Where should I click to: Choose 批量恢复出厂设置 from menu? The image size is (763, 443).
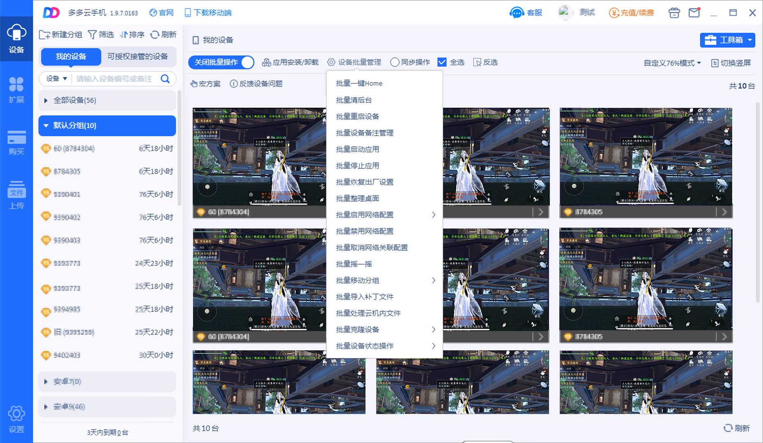(384, 182)
